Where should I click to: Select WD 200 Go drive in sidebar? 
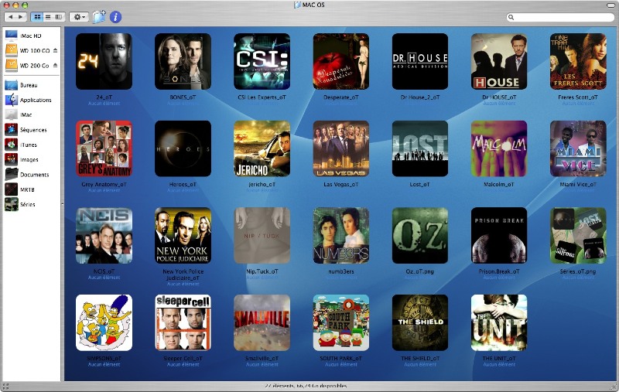click(x=28, y=66)
